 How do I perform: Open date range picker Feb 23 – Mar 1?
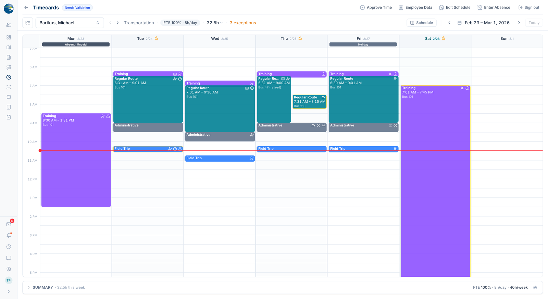coord(484,23)
